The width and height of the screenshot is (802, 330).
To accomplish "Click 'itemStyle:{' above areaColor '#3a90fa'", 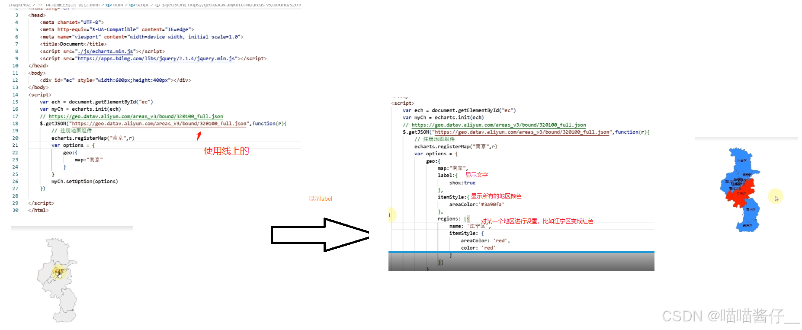I will pos(453,197).
